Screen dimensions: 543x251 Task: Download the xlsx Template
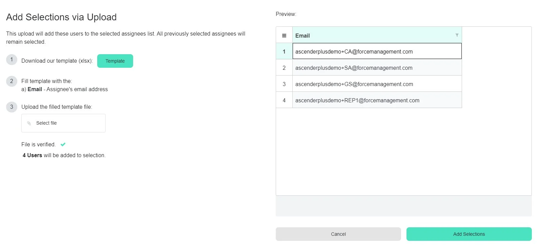click(115, 61)
